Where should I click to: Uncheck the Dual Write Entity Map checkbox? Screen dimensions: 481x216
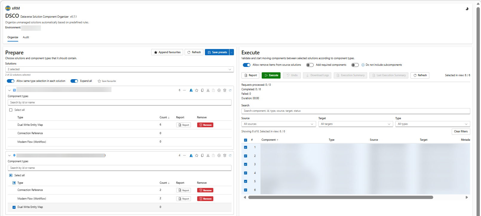coord(14,207)
